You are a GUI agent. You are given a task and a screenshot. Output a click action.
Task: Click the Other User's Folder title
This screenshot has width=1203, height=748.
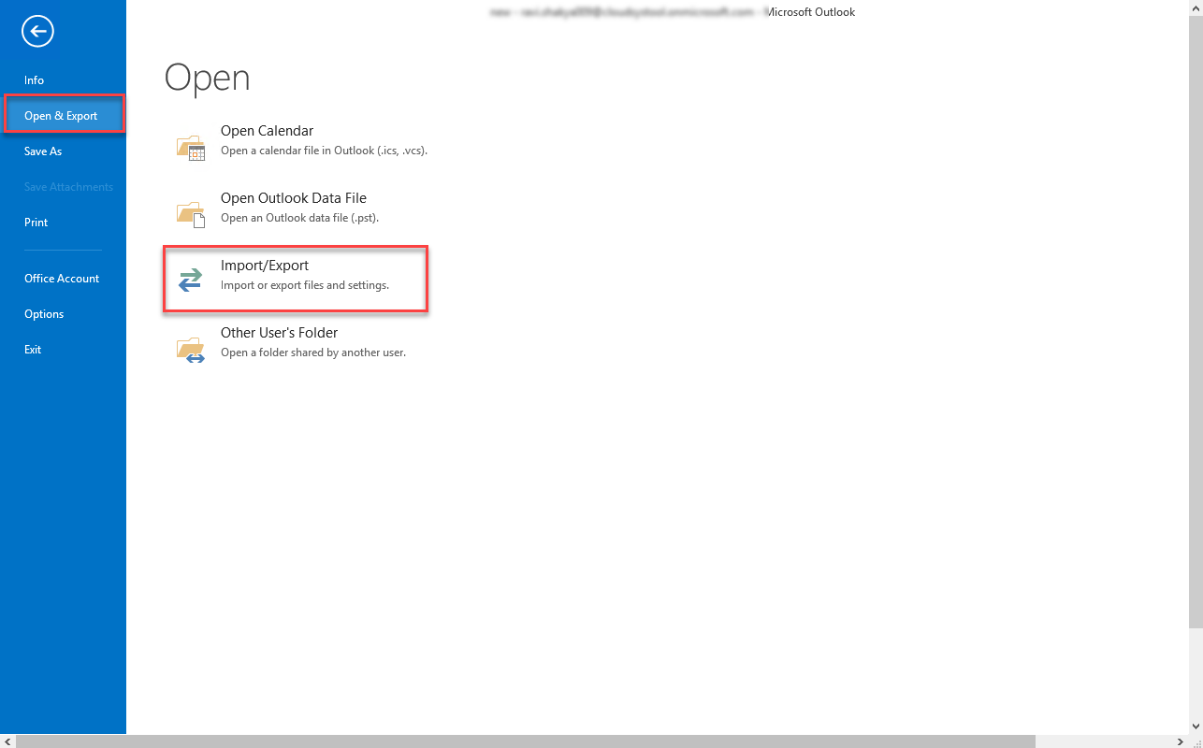coord(279,333)
